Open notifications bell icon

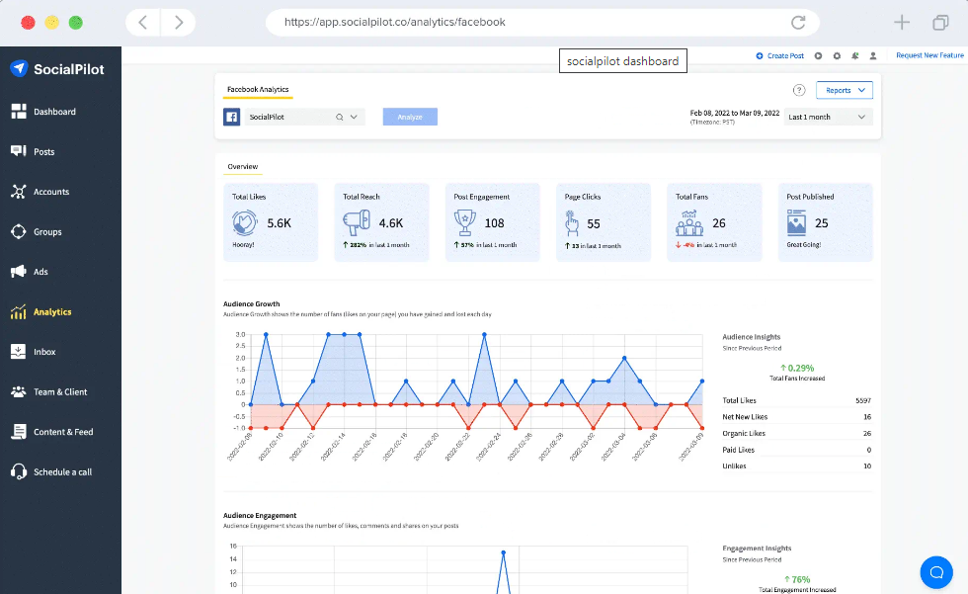pos(855,55)
